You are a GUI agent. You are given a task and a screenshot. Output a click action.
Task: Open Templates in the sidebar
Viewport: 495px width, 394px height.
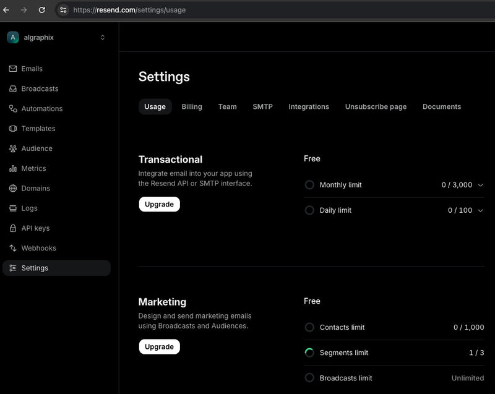56,129
